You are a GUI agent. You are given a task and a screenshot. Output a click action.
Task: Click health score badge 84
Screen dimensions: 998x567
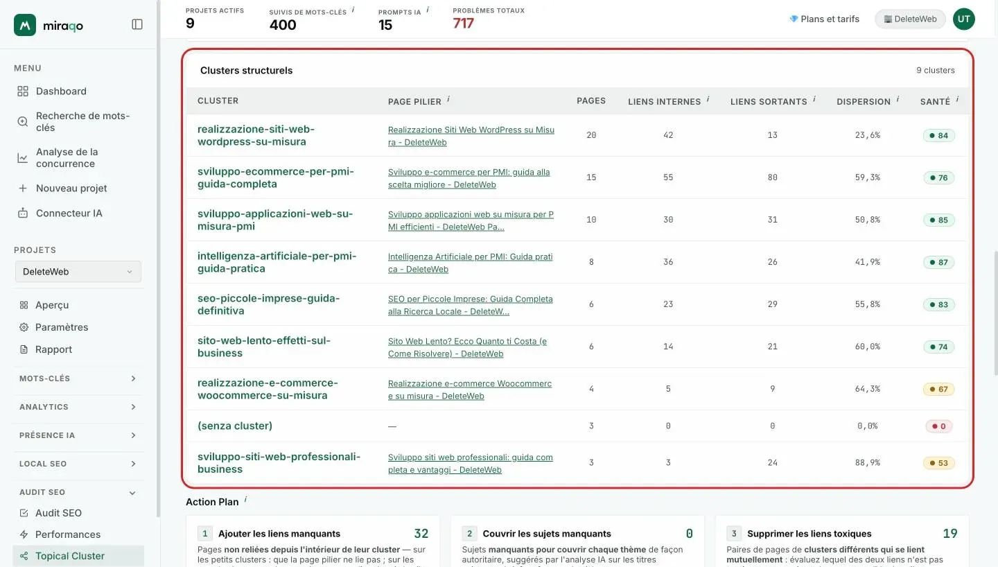[x=939, y=135]
